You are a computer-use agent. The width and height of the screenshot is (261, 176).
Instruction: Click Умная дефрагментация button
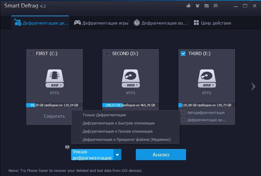coord(92,155)
